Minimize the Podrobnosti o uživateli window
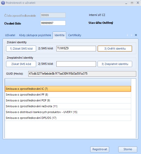Image resolution: width=141 pixels, height=154 pixels. click(x=126, y=3)
